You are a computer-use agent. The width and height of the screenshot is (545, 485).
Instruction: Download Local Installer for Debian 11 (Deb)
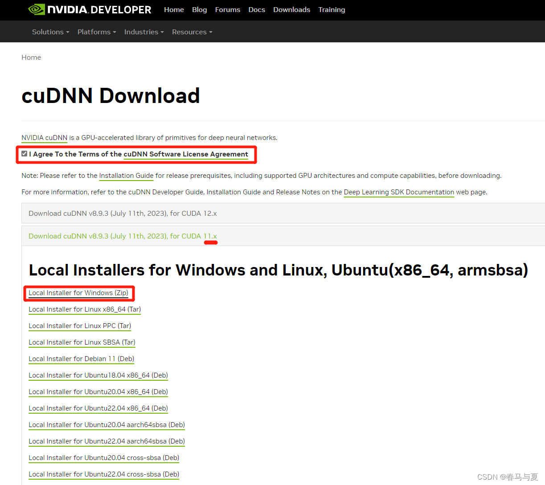82,359
